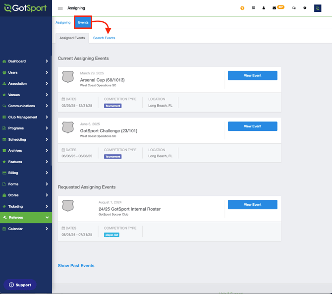Click the Internal Roster shield logo
Screen dimensions: 332x294
[68, 206]
